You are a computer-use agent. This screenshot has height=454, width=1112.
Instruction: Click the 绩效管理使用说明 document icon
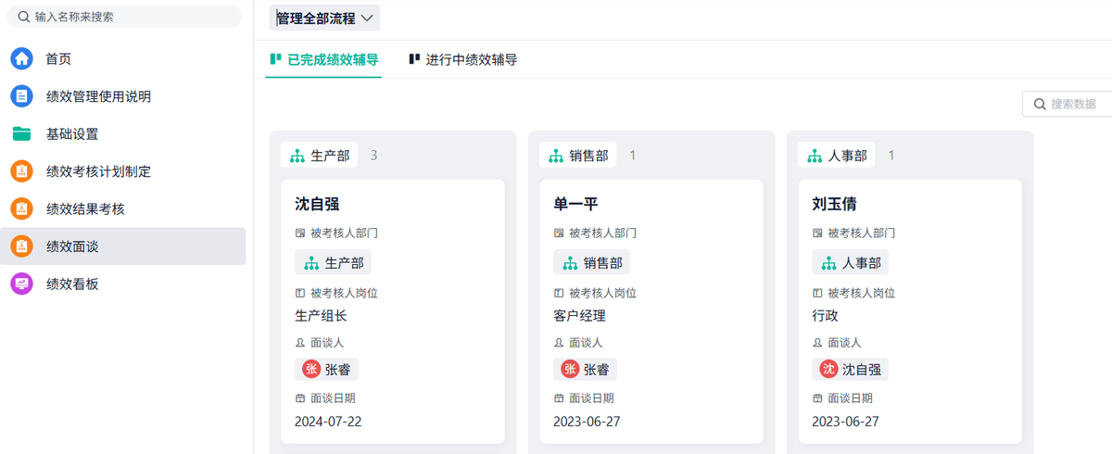21,96
